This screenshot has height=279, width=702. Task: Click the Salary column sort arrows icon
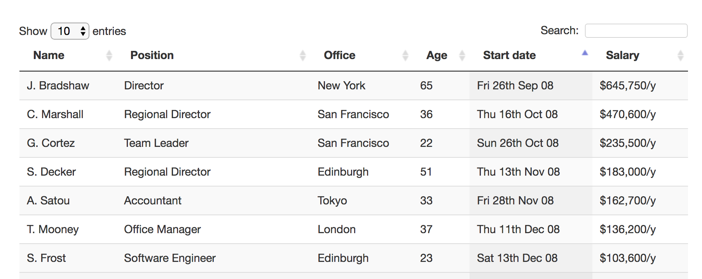click(681, 56)
